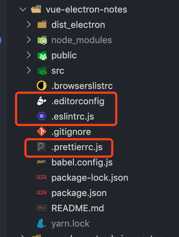Expand the public folder chevron
Viewport: 179px width, 237px height.
(x=28, y=55)
